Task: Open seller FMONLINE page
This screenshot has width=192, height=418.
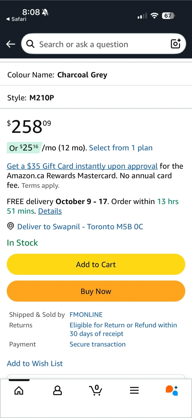Action: [x=86, y=315]
